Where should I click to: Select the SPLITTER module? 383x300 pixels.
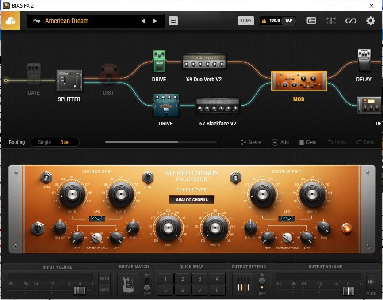[x=69, y=80]
